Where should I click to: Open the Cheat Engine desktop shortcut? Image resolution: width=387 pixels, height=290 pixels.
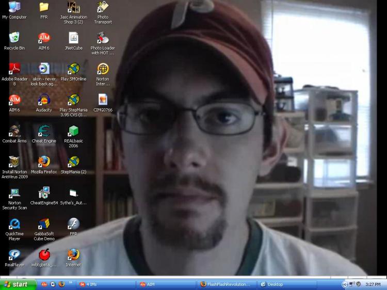(44, 131)
